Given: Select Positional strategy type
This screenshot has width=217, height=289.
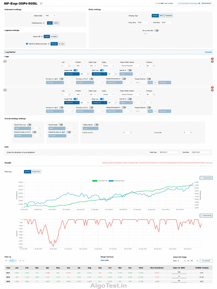Looking at the screenshot, I should coord(168,16).
